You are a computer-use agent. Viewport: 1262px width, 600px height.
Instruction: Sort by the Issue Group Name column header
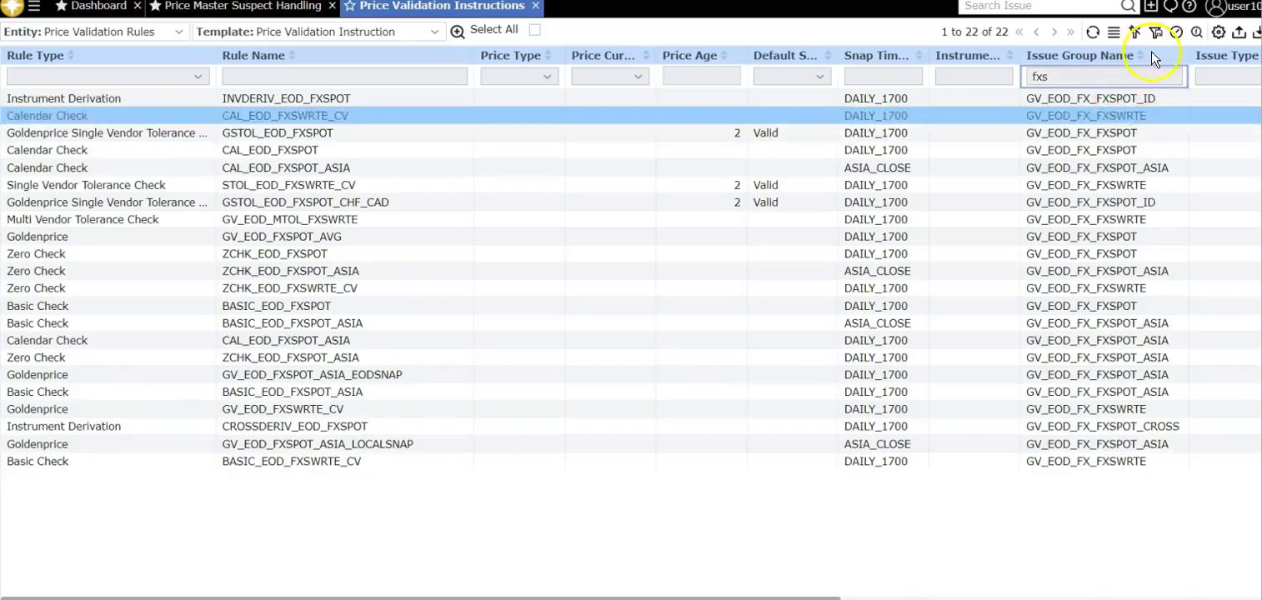pos(1079,56)
